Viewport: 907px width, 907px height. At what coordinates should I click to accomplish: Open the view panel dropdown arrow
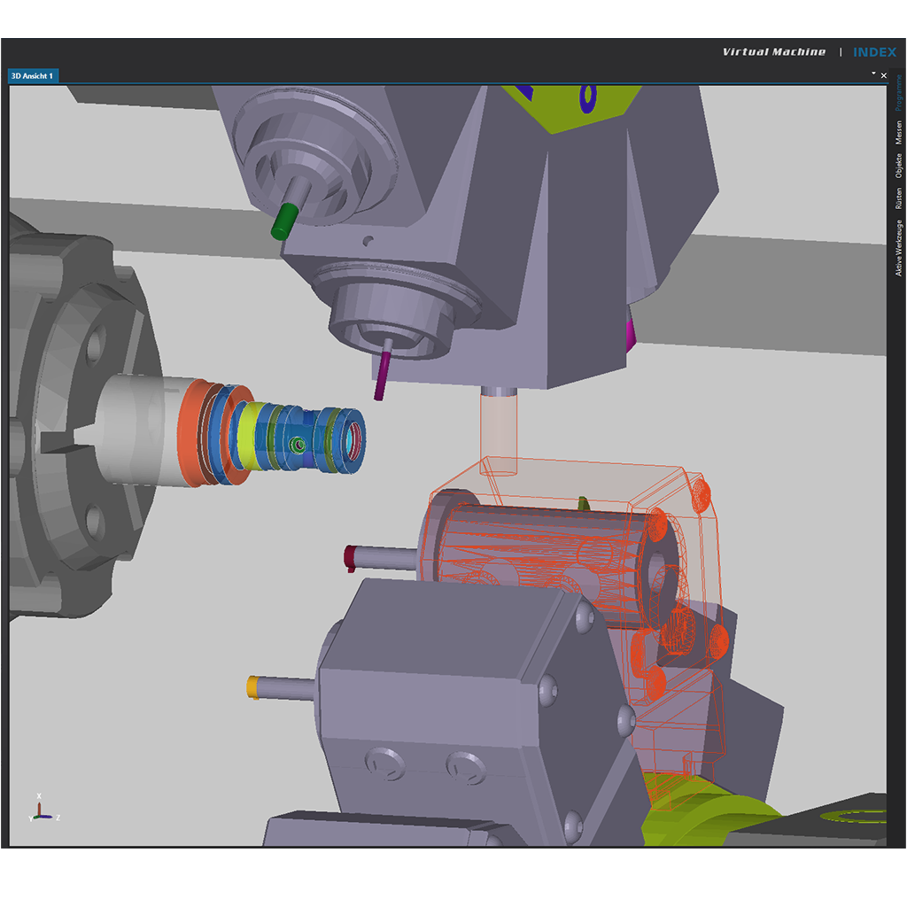coord(873,74)
